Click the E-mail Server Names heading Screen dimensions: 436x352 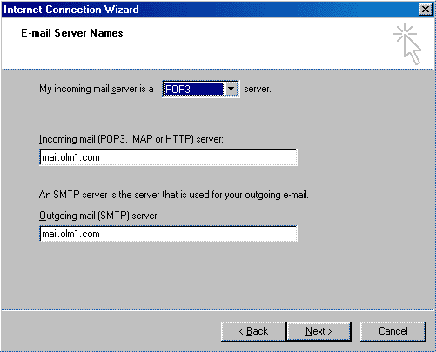[72, 33]
